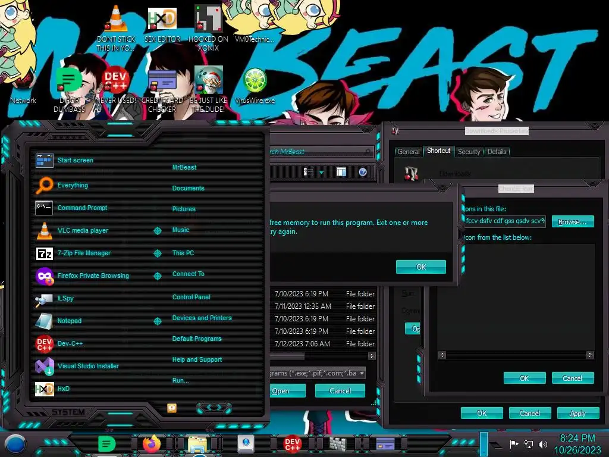The height and width of the screenshot is (457, 609).
Task: Launch Notepad from the start menu
Action: [58, 321]
